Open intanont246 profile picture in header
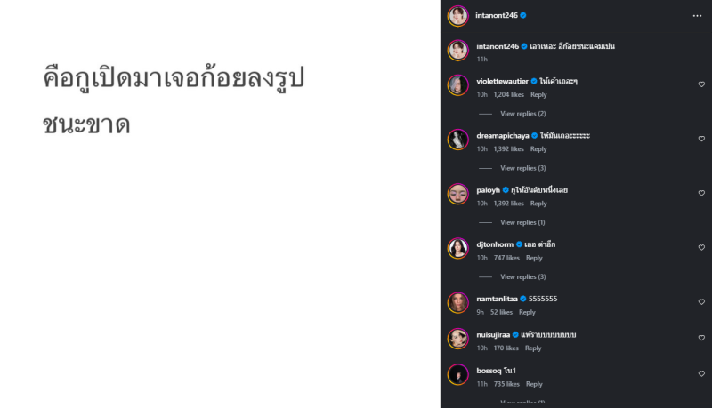The height and width of the screenshot is (408, 712). tap(457, 15)
